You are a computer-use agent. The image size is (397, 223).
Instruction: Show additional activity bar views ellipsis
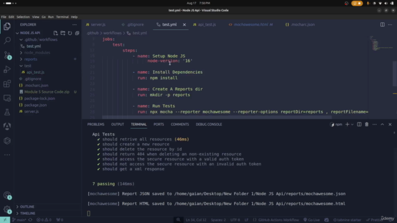pos(7,155)
